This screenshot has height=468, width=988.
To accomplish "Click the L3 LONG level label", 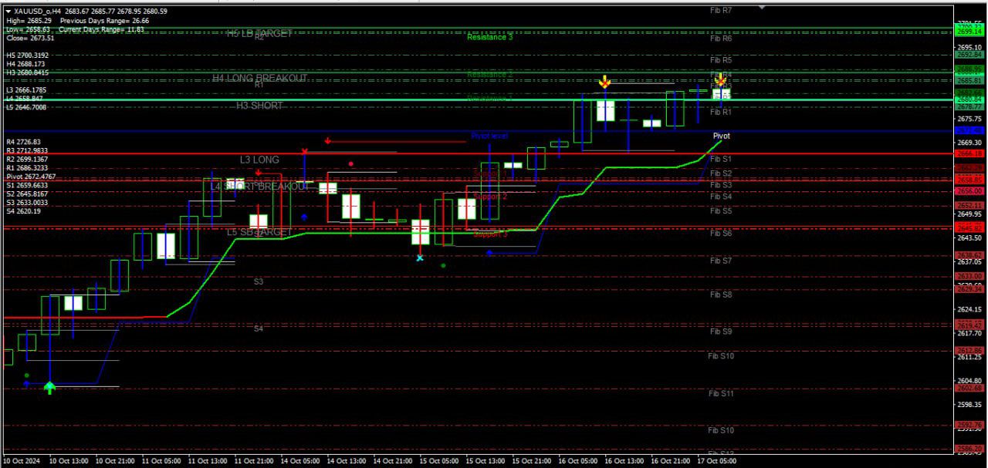I will [x=259, y=160].
